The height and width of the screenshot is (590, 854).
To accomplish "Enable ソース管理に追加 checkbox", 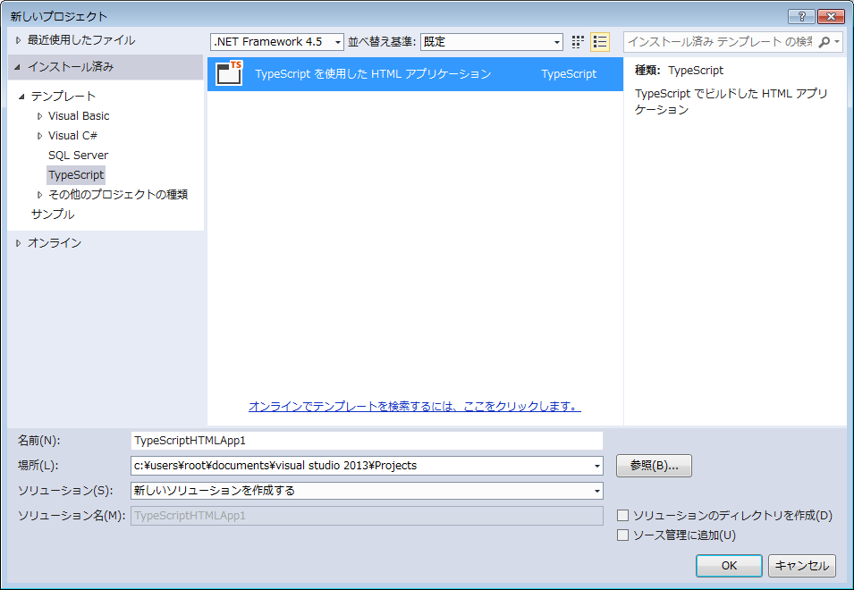I will [622, 535].
